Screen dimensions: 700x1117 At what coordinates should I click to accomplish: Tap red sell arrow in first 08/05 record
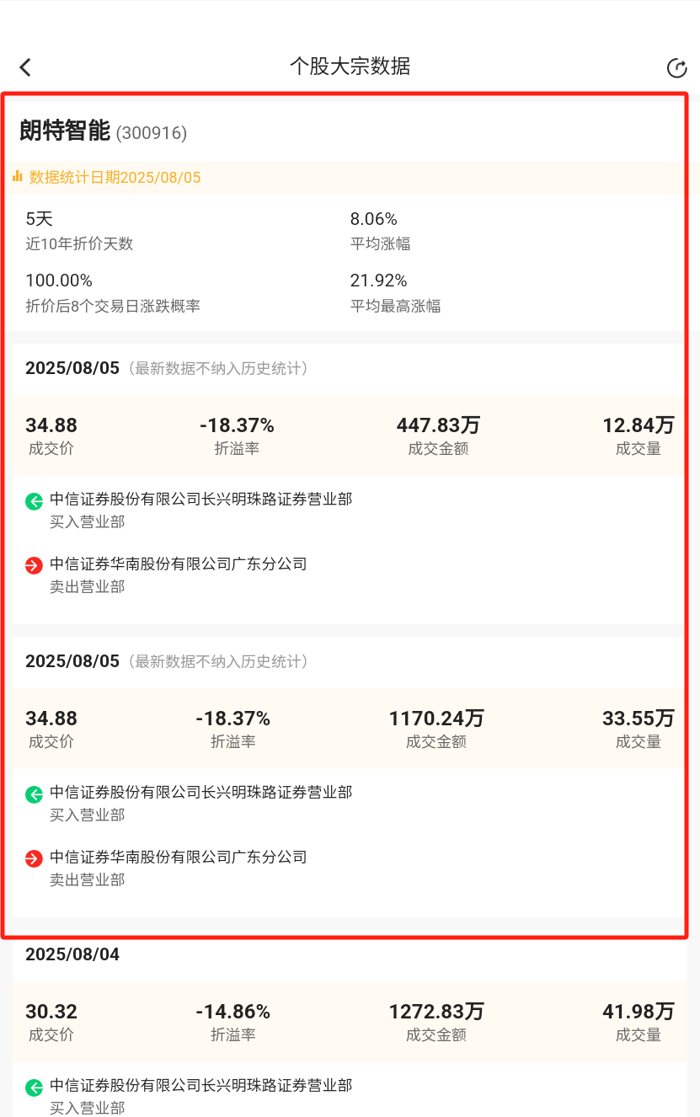point(34,566)
